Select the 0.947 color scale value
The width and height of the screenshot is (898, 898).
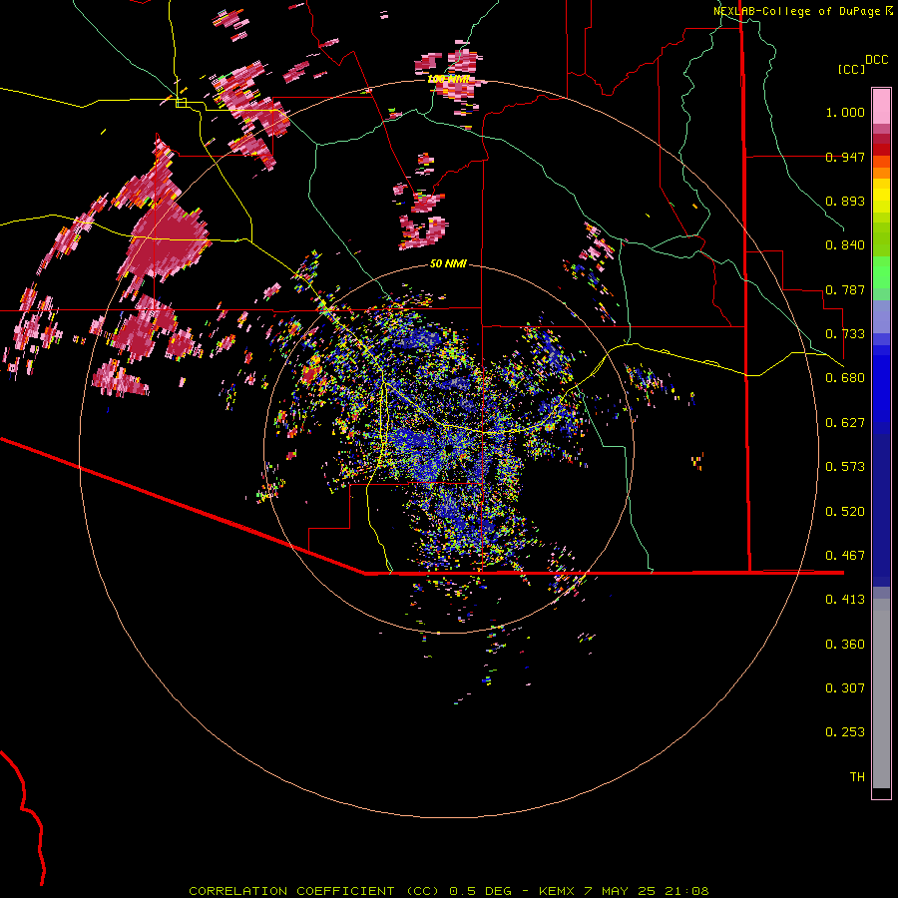[x=845, y=157]
